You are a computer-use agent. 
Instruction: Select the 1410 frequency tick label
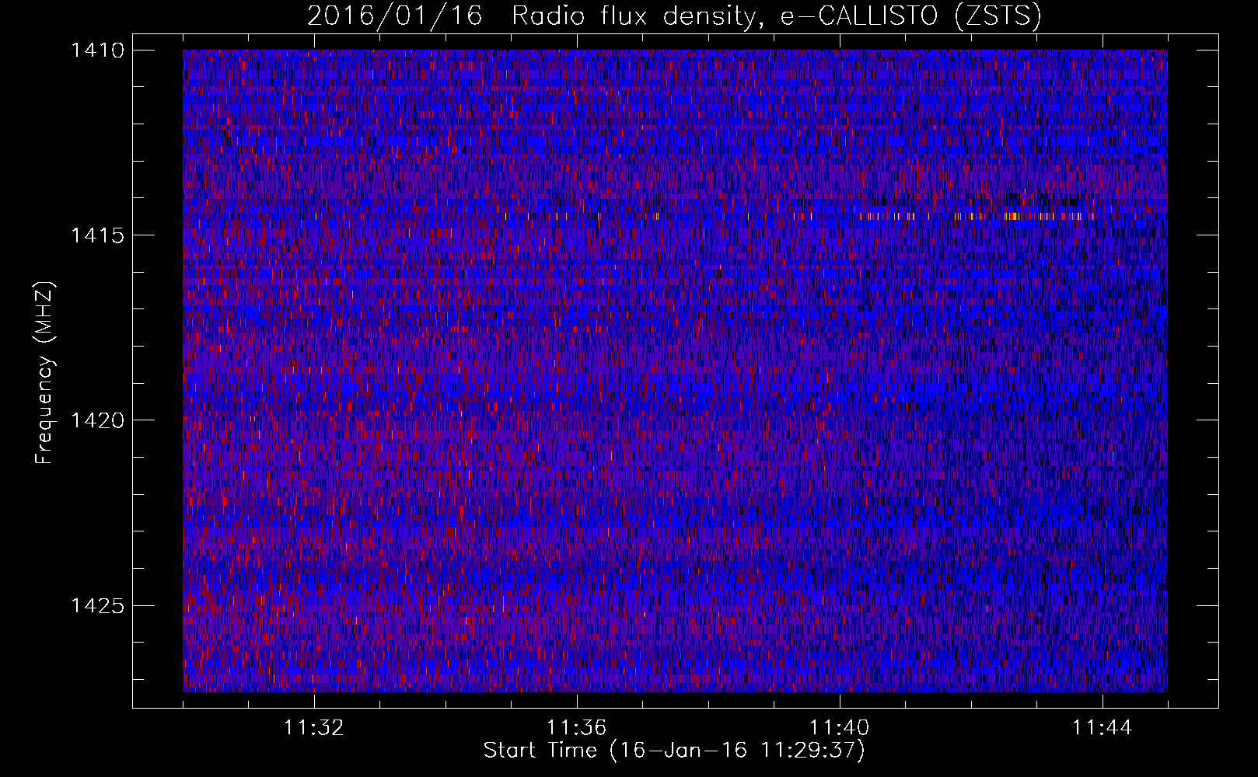point(97,51)
